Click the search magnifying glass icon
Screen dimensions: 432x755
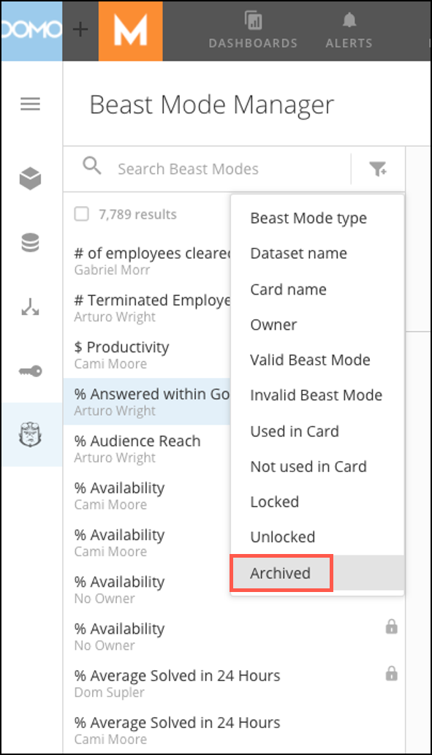point(92,167)
